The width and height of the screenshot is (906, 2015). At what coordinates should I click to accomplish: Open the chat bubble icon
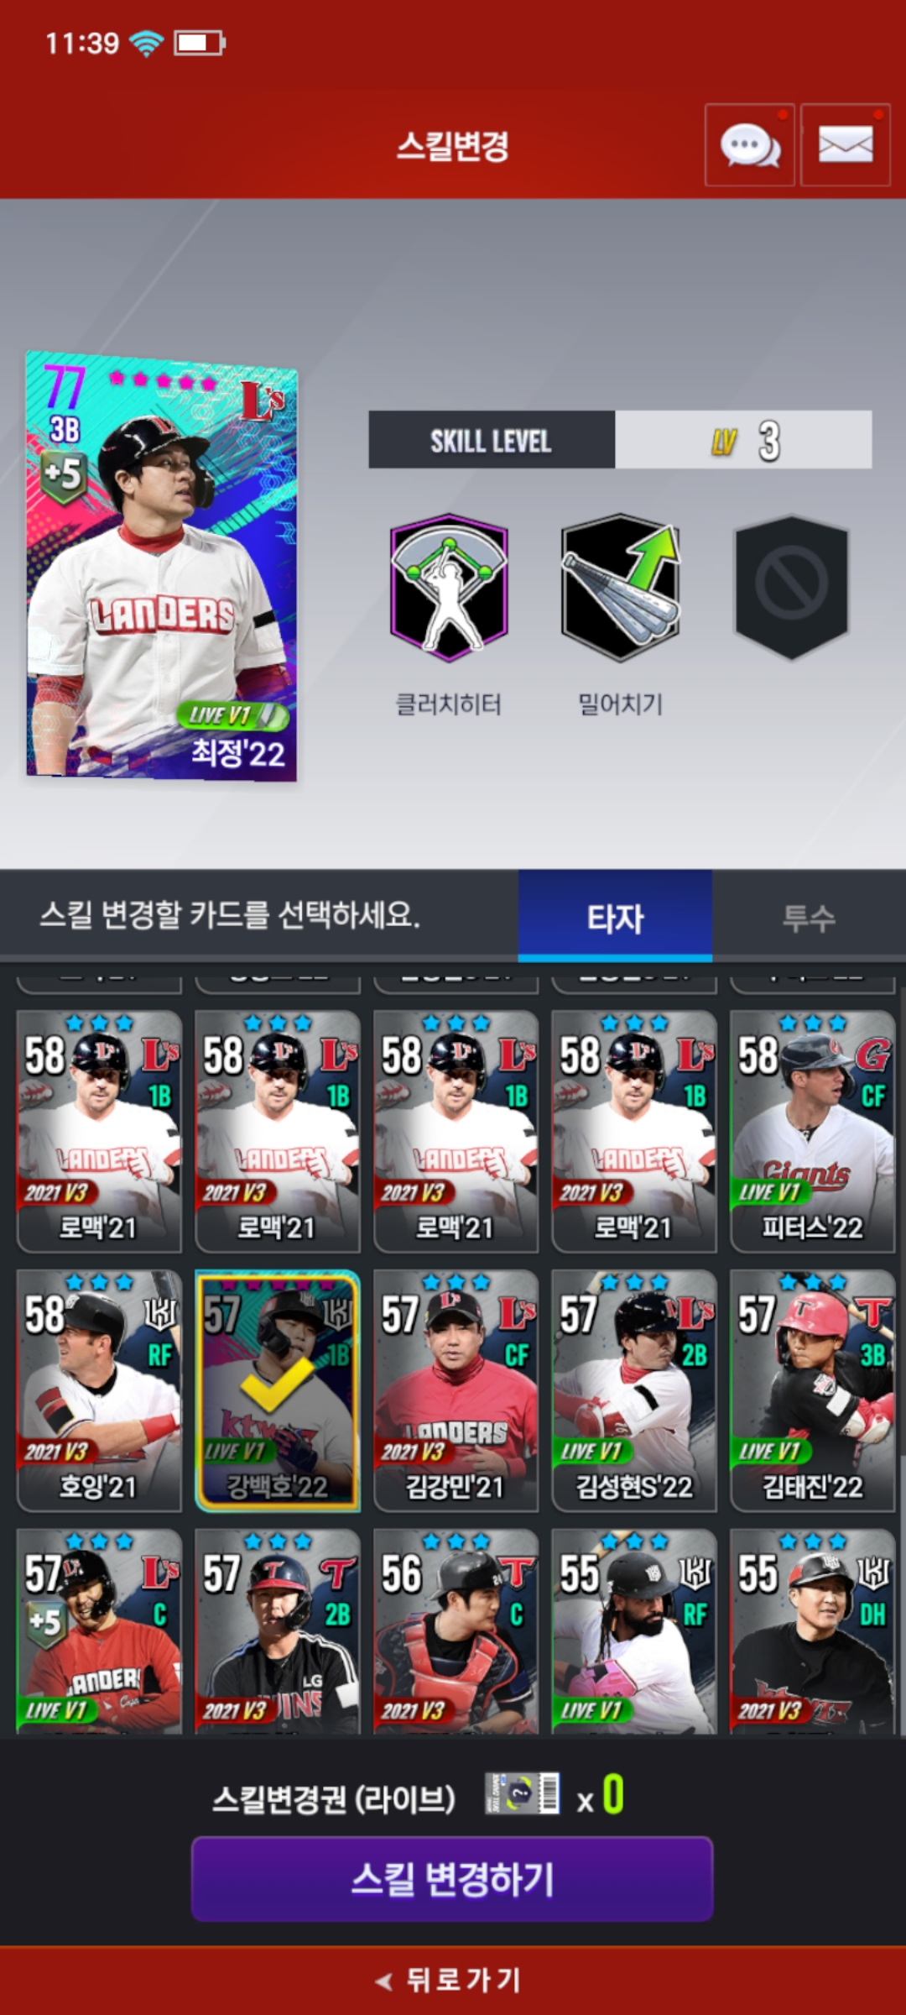(749, 144)
